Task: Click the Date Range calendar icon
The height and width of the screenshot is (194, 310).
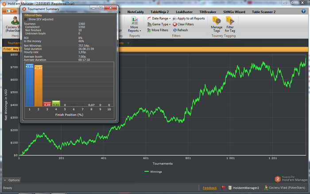Action: tap(149, 19)
